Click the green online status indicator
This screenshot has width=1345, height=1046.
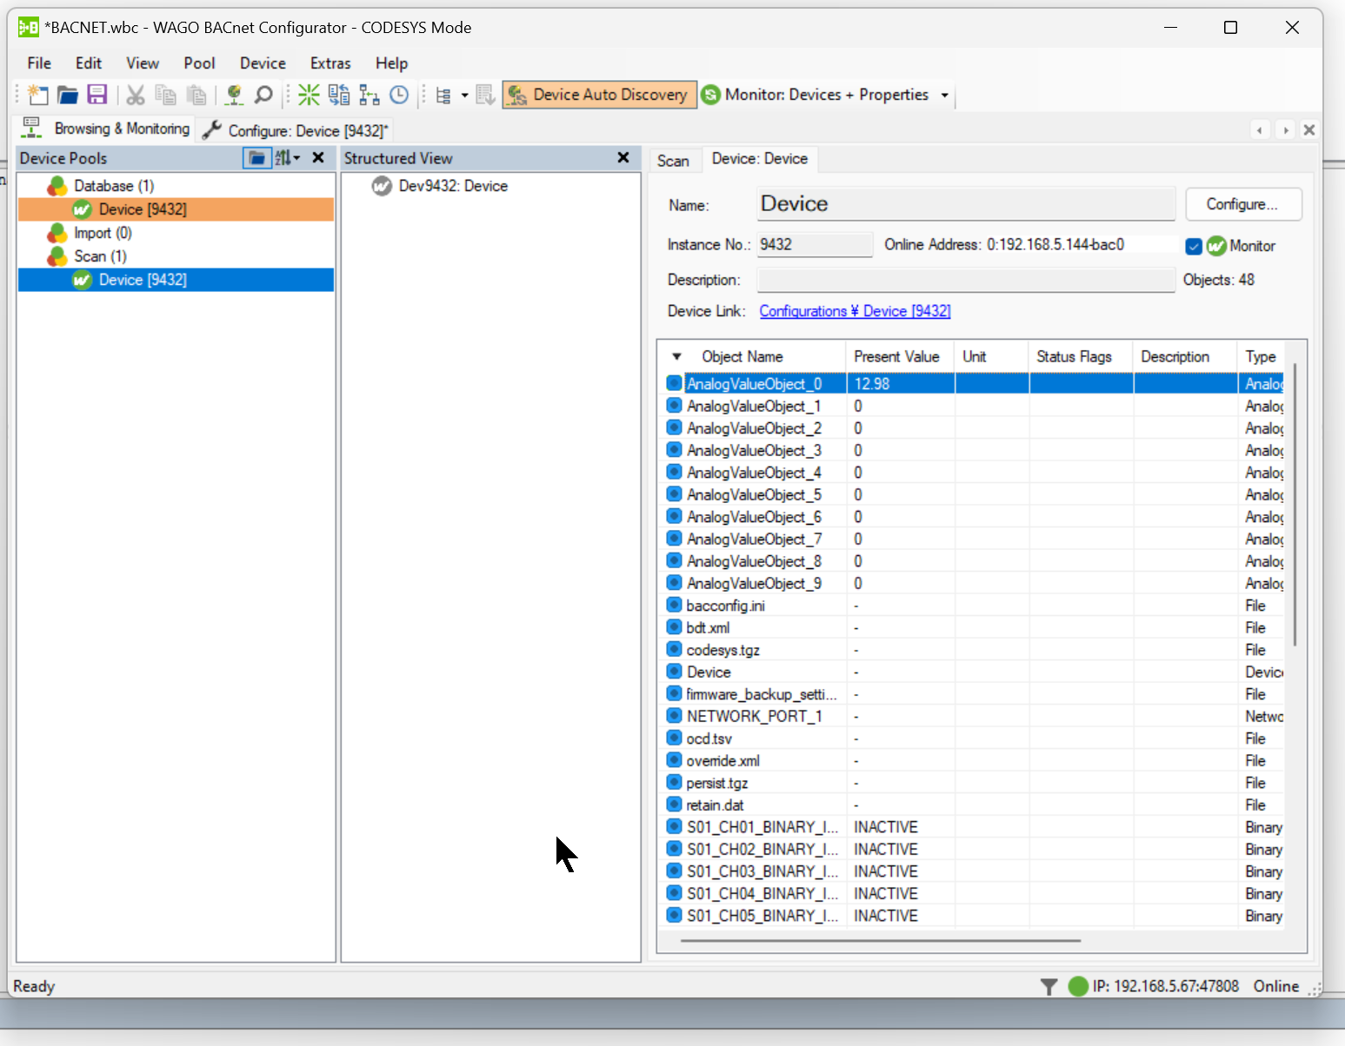[1078, 986]
